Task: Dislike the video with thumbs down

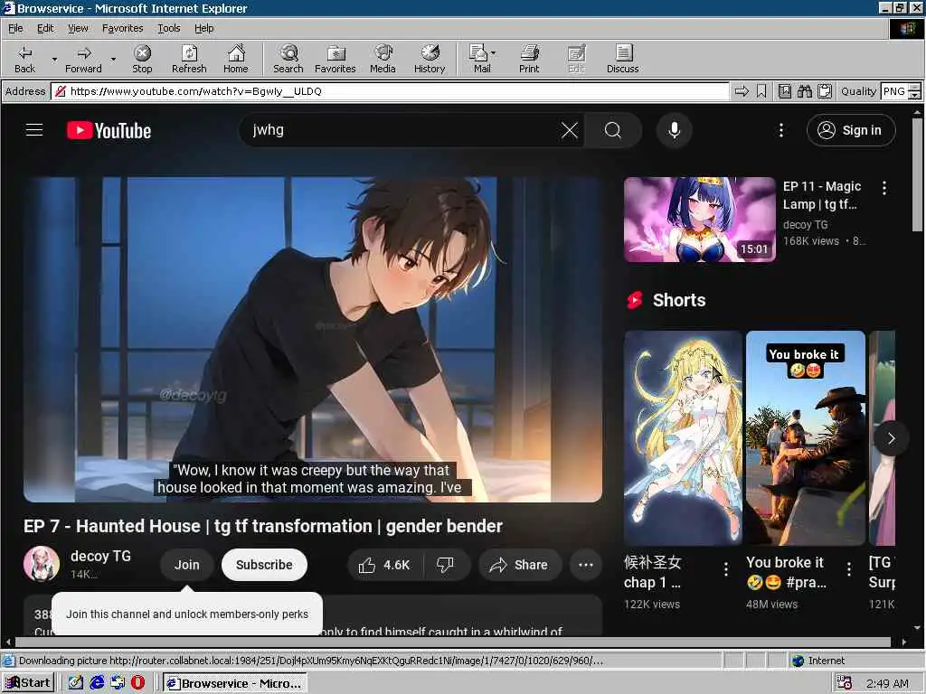Action: pyautogui.click(x=445, y=565)
